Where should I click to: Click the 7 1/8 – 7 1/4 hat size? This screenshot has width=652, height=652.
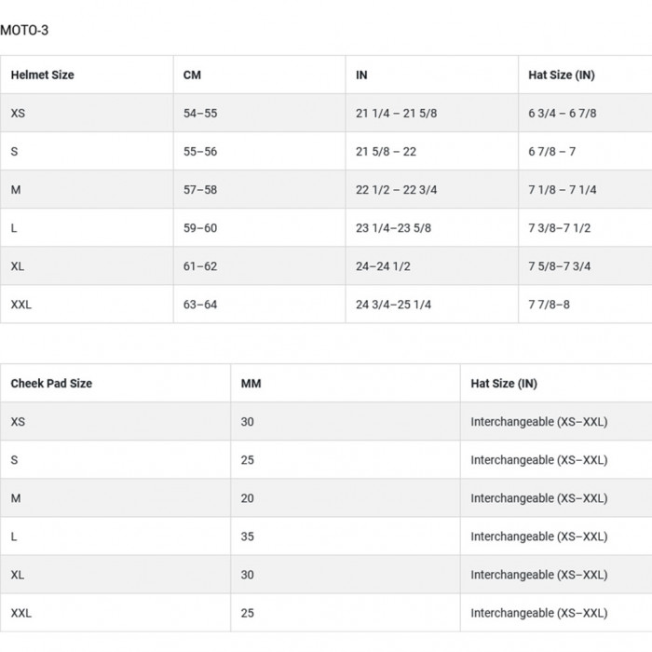[x=562, y=190]
